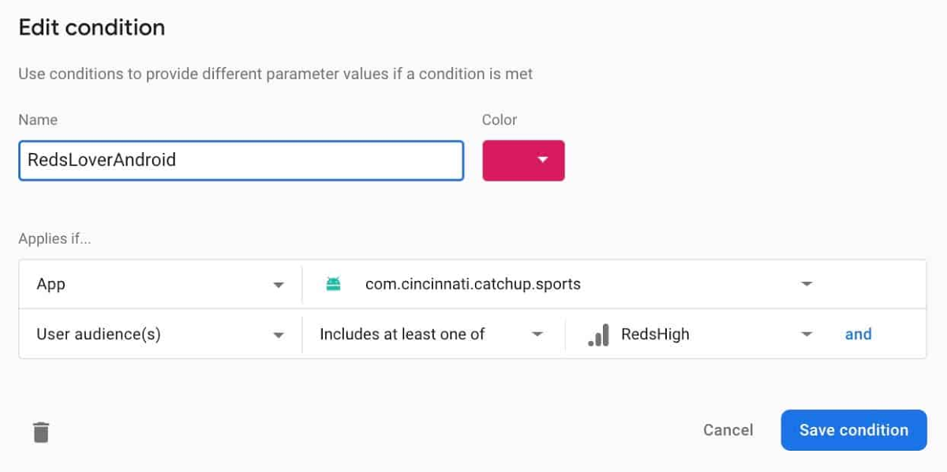947x472 pixels.
Task: Click the white arrow on the color picker
Action: pyautogui.click(x=542, y=160)
